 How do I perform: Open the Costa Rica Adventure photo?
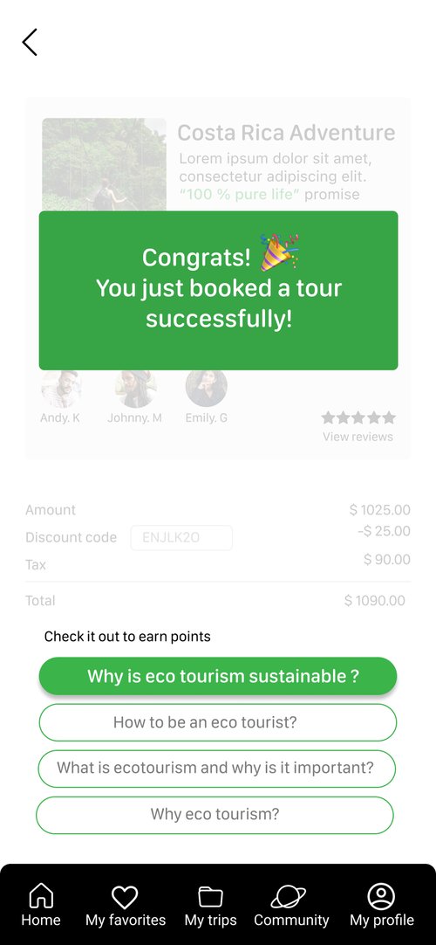[104, 164]
